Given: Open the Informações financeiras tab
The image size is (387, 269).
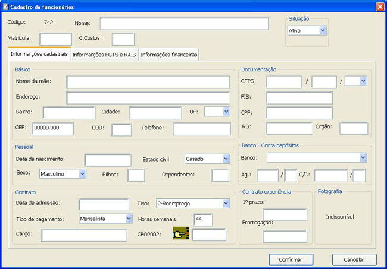Looking at the screenshot, I should pyautogui.click(x=168, y=55).
